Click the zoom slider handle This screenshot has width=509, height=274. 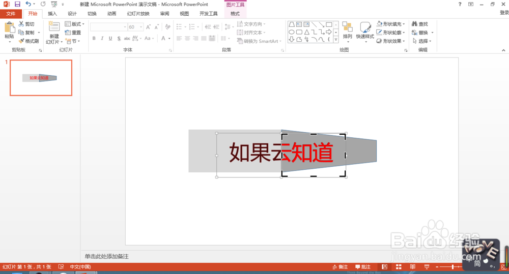453,267
